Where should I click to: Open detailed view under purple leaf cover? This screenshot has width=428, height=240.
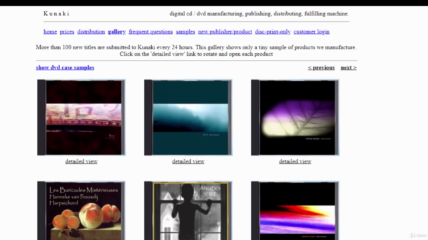coord(295,161)
